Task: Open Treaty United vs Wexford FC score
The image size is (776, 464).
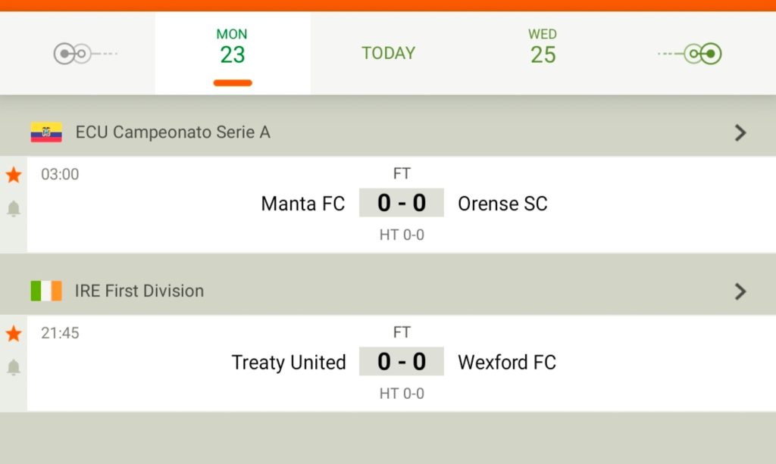Action: click(402, 361)
